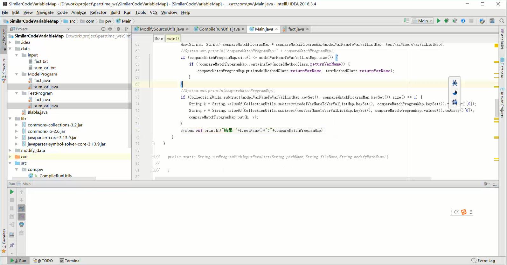Click the Run panel exit icon
This screenshot has height=265, width=507.
click(12, 225)
